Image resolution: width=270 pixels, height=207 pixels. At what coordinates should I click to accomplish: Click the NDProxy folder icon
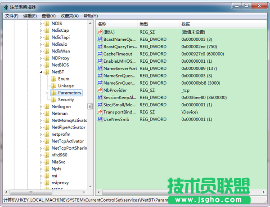coord(47,58)
